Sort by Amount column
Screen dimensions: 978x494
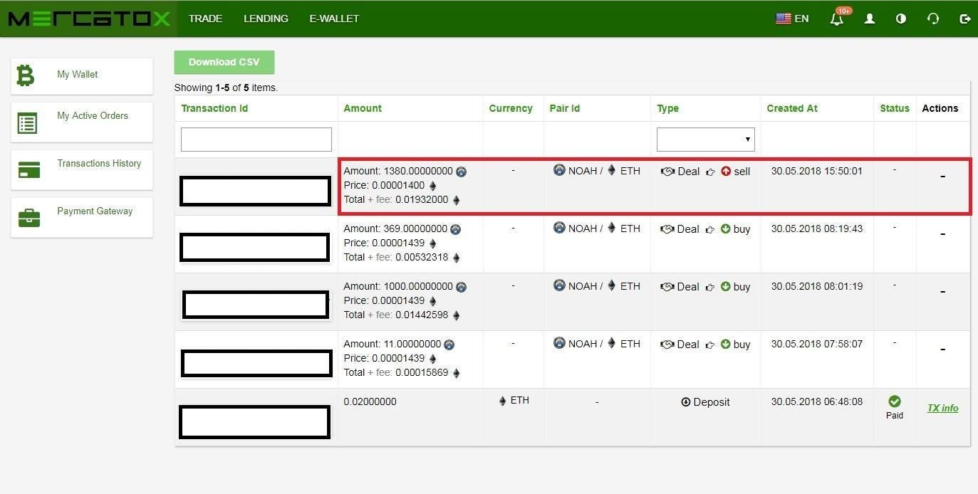click(x=363, y=108)
